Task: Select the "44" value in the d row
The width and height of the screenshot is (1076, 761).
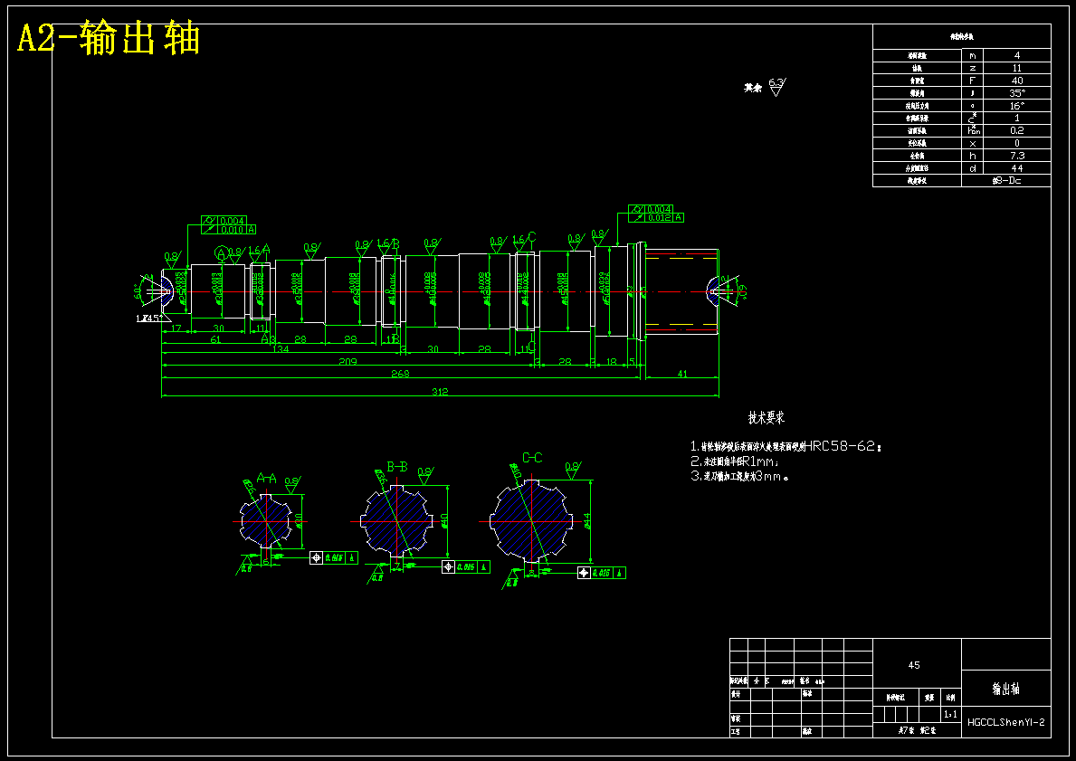Action: pos(1017,168)
